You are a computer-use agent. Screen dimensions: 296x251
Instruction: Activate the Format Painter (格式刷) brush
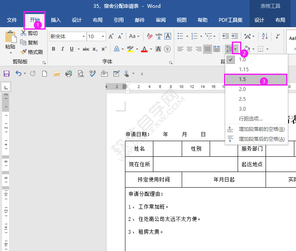(23, 52)
